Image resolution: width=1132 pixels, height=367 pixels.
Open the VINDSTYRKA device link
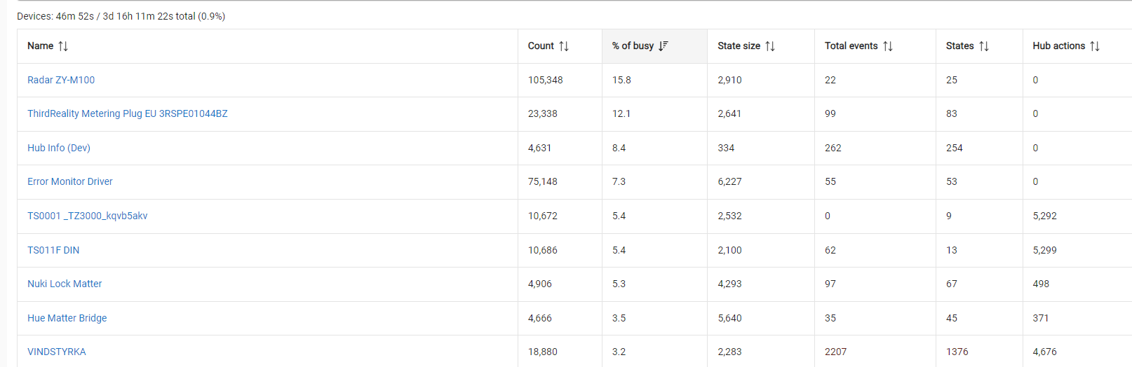[57, 352]
